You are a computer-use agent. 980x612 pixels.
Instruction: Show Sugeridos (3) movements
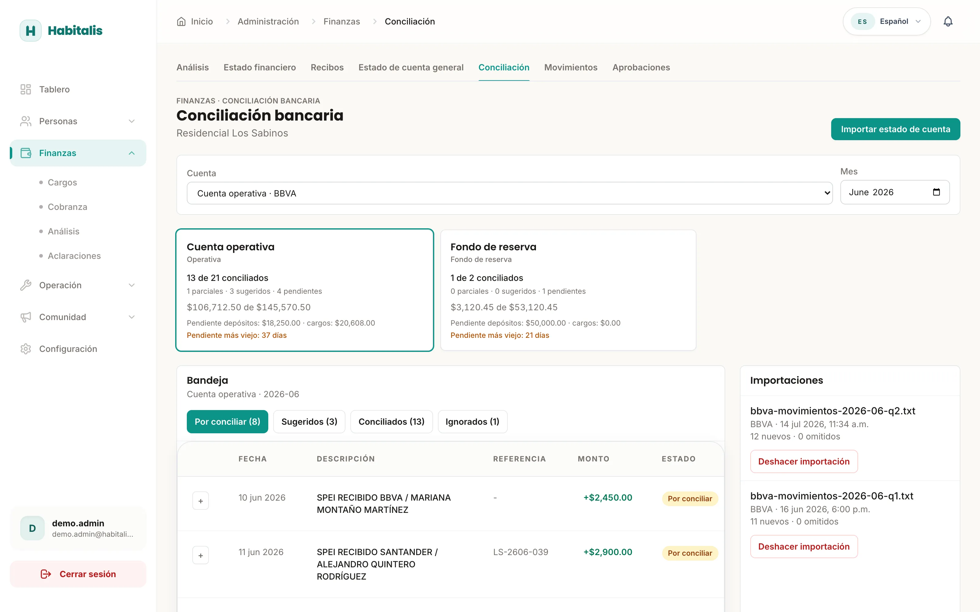click(x=309, y=422)
